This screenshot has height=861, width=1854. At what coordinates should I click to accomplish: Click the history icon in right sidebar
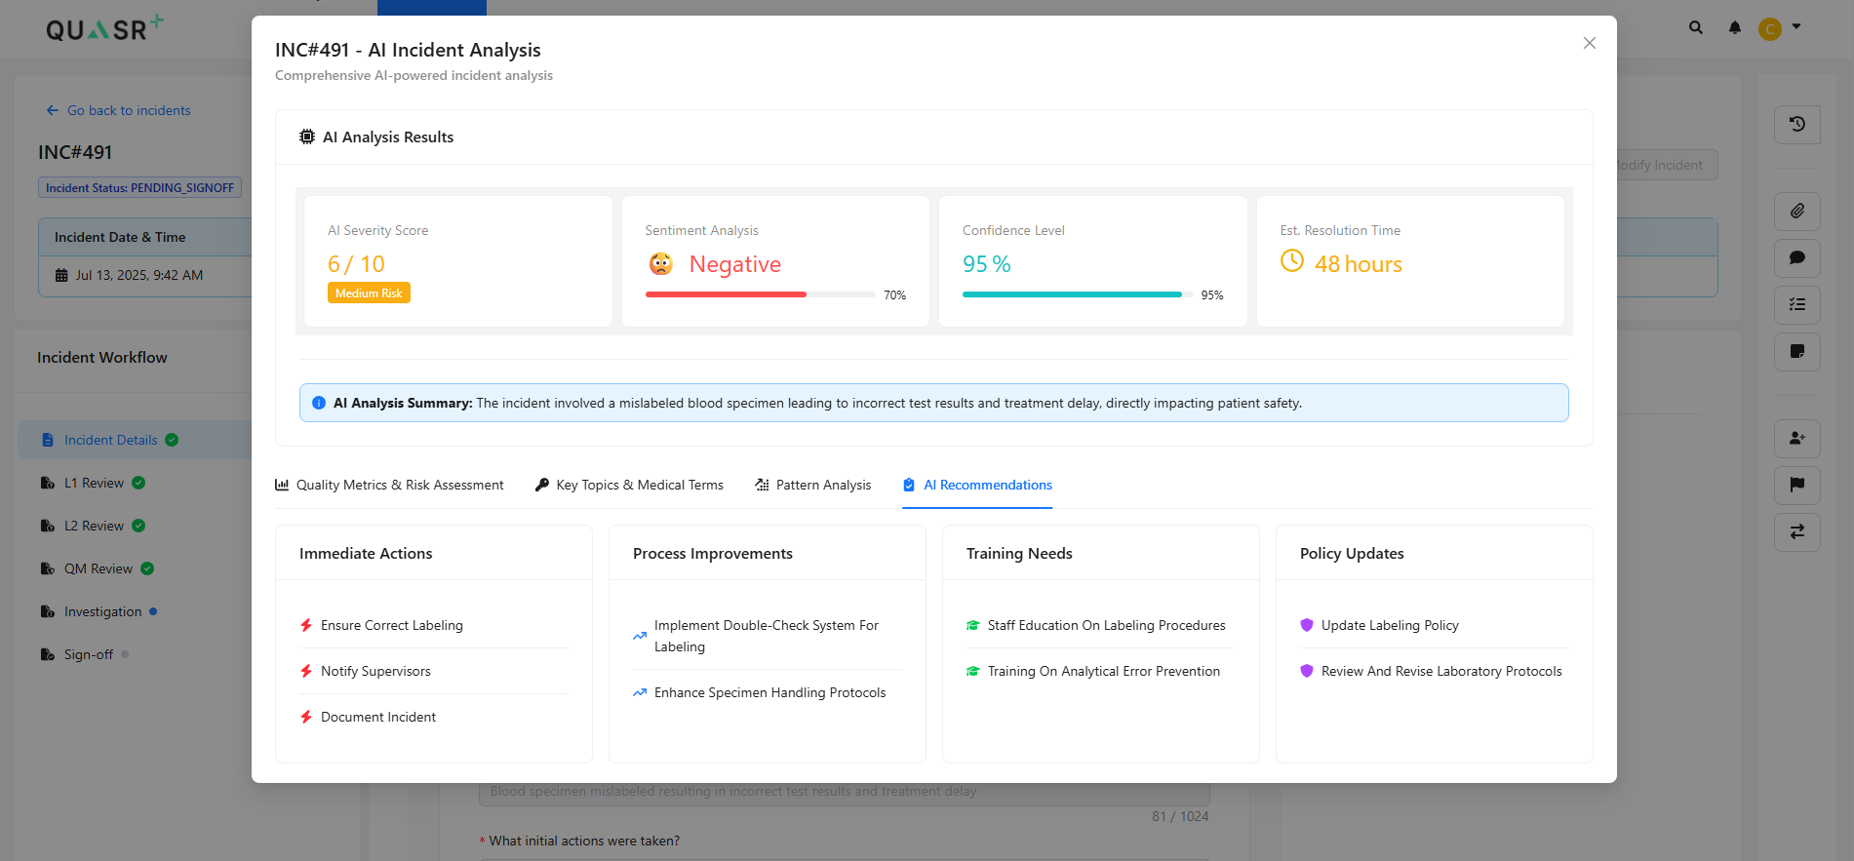click(x=1796, y=125)
